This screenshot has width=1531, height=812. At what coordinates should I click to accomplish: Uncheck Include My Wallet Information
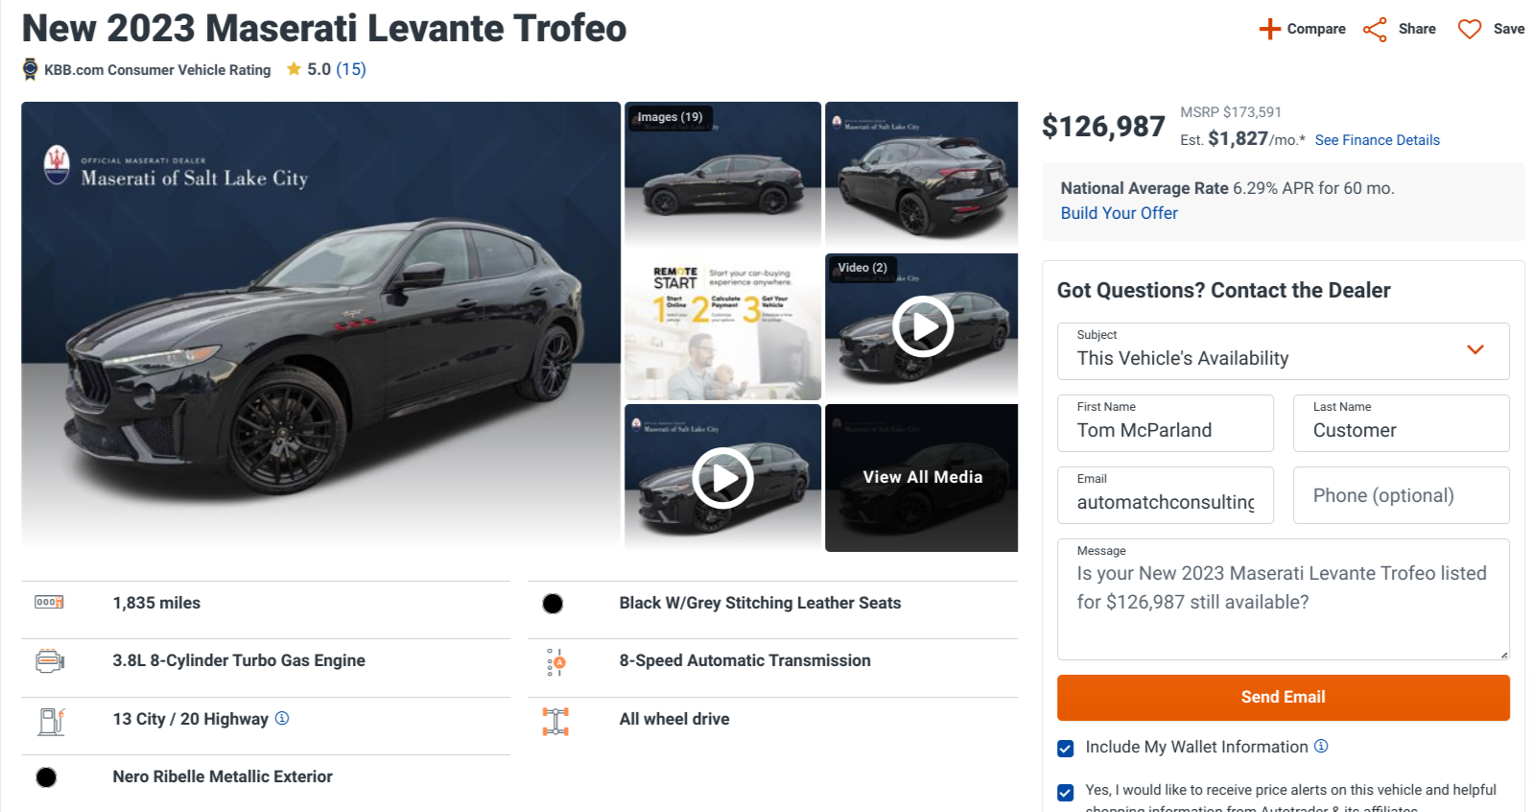[x=1065, y=748]
